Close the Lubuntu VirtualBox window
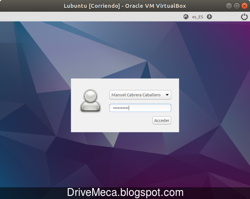 click(244, 6)
